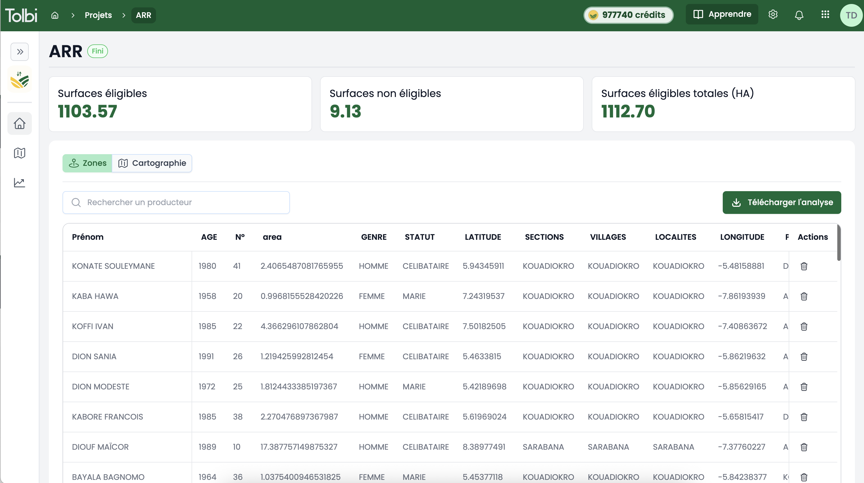Click latitude value 5.4633815
Screen dimensions: 864x483
(x=482, y=356)
